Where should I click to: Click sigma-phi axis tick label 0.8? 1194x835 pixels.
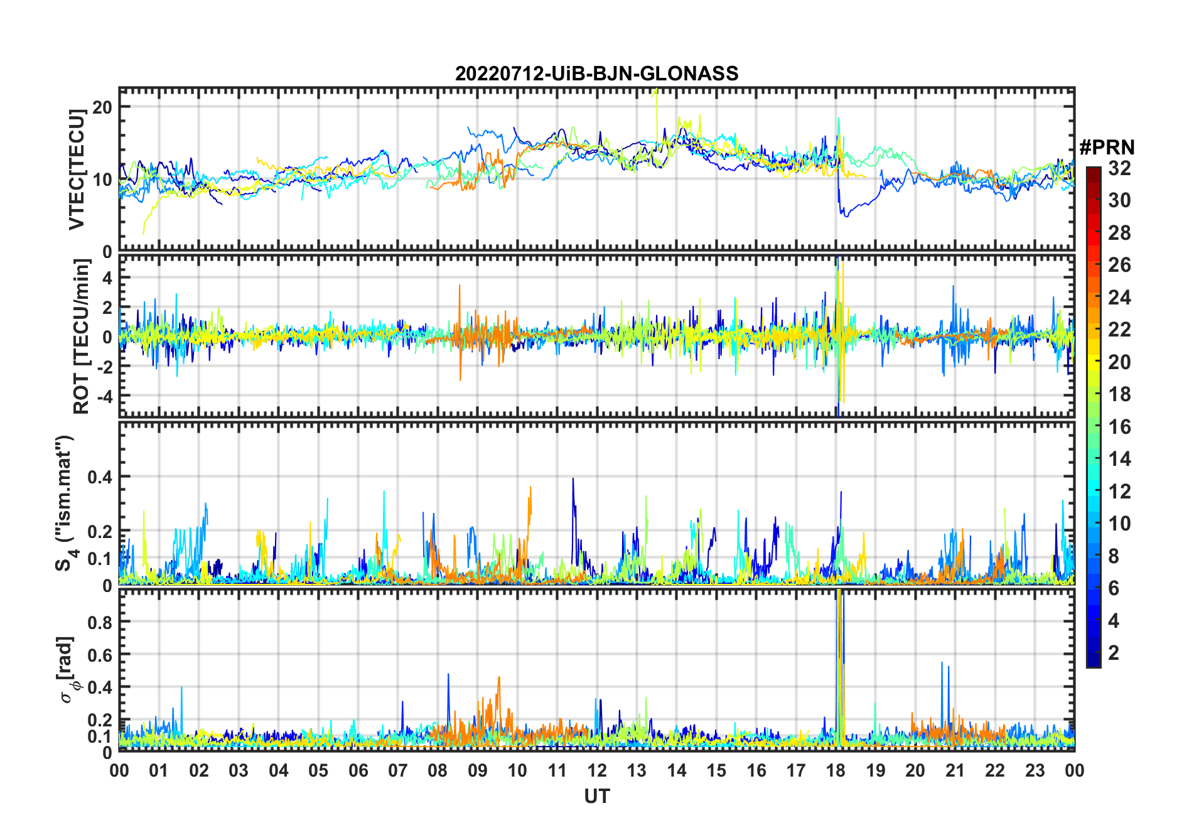point(100,622)
